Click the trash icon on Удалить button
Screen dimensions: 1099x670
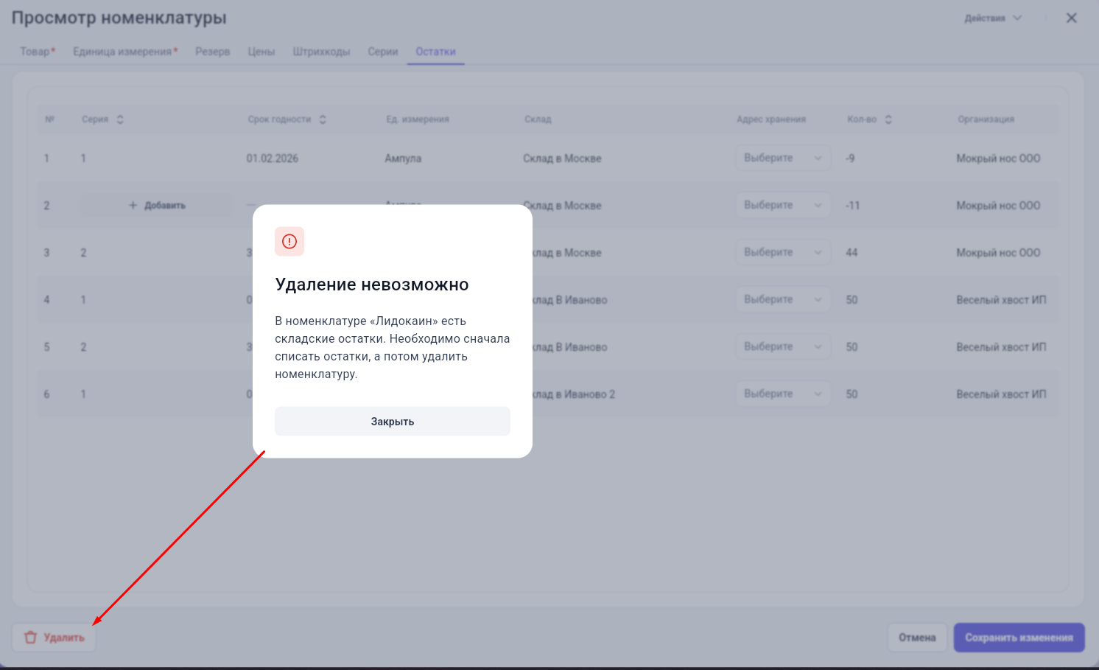[30, 638]
